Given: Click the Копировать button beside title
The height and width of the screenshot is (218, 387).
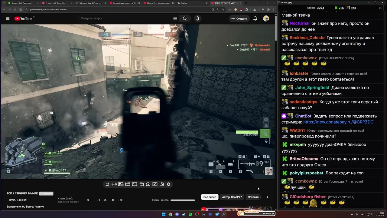Looking at the screenshot, I should coord(47,193).
